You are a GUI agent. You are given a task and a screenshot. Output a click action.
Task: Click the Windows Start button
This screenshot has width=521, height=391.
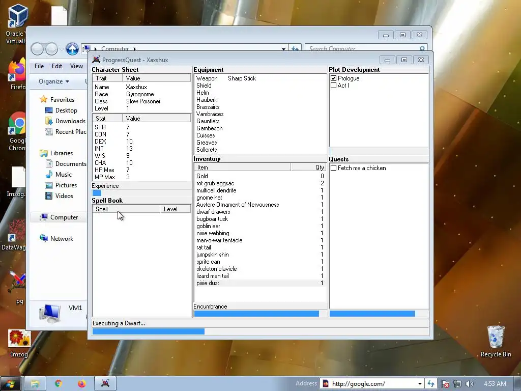click(10, 384)
